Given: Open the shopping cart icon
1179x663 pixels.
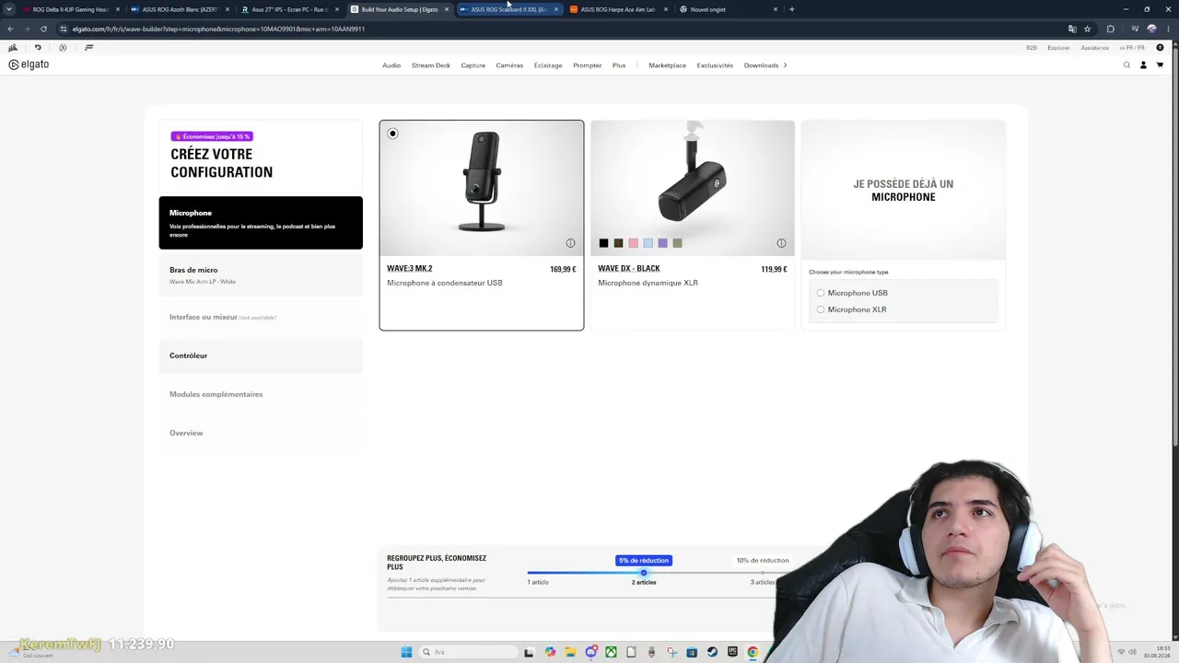Looking at the screenshot, I should pos(1160,65).
